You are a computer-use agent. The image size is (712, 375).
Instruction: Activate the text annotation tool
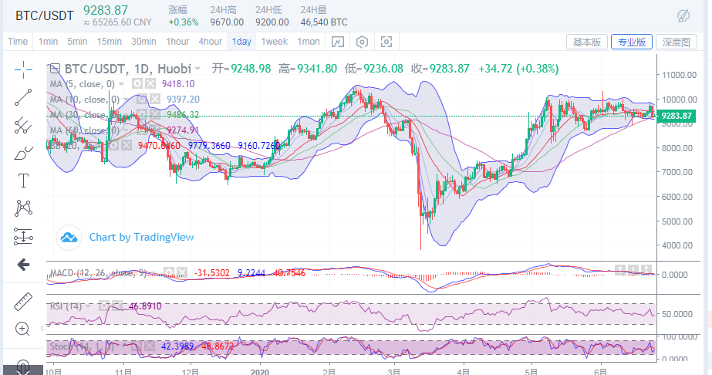coord(23,181)
